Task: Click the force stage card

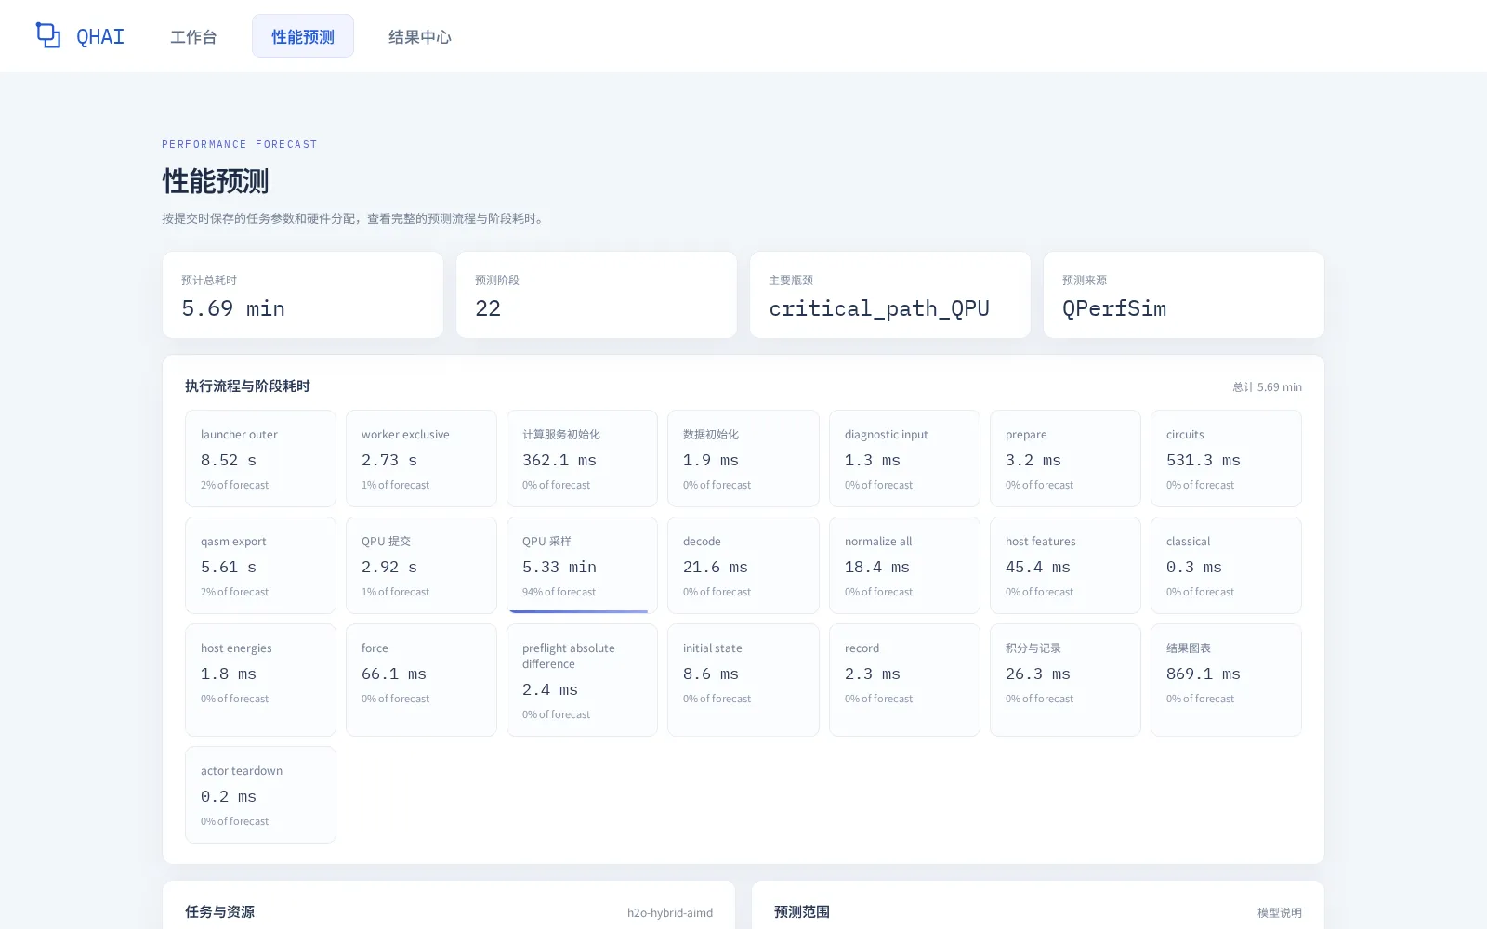Action: click(421, 680)
